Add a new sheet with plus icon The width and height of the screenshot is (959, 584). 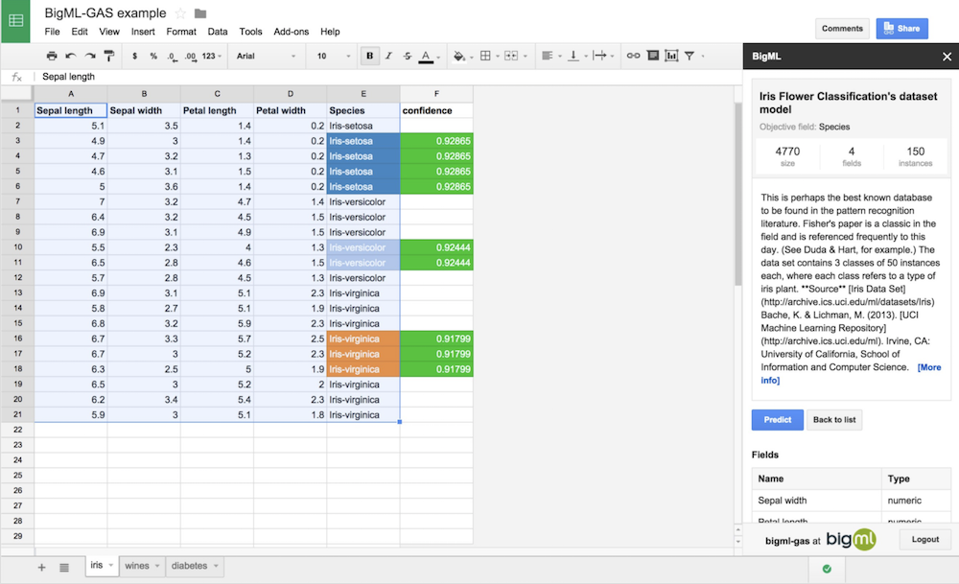point(41,567)
